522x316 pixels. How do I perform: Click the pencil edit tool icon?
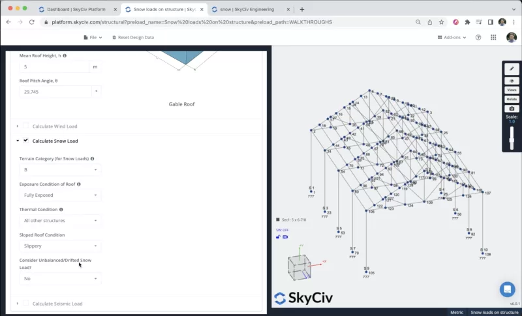click(512, 69)
